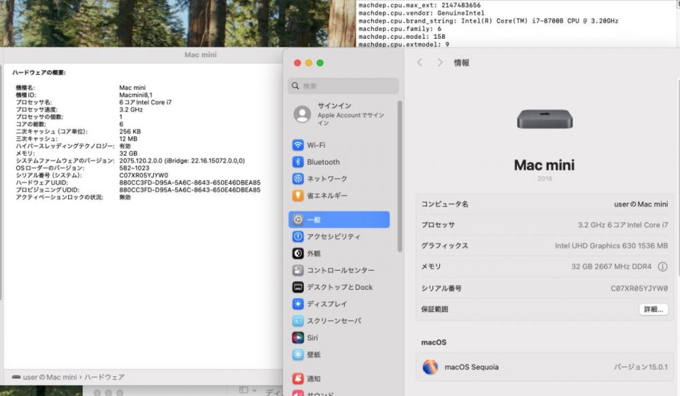Click the コンピュータ名 value 'userのMac mini'

click(641, 204)
